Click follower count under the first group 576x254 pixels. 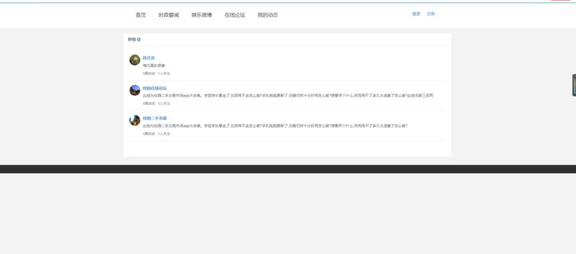[x=164, y=74]
